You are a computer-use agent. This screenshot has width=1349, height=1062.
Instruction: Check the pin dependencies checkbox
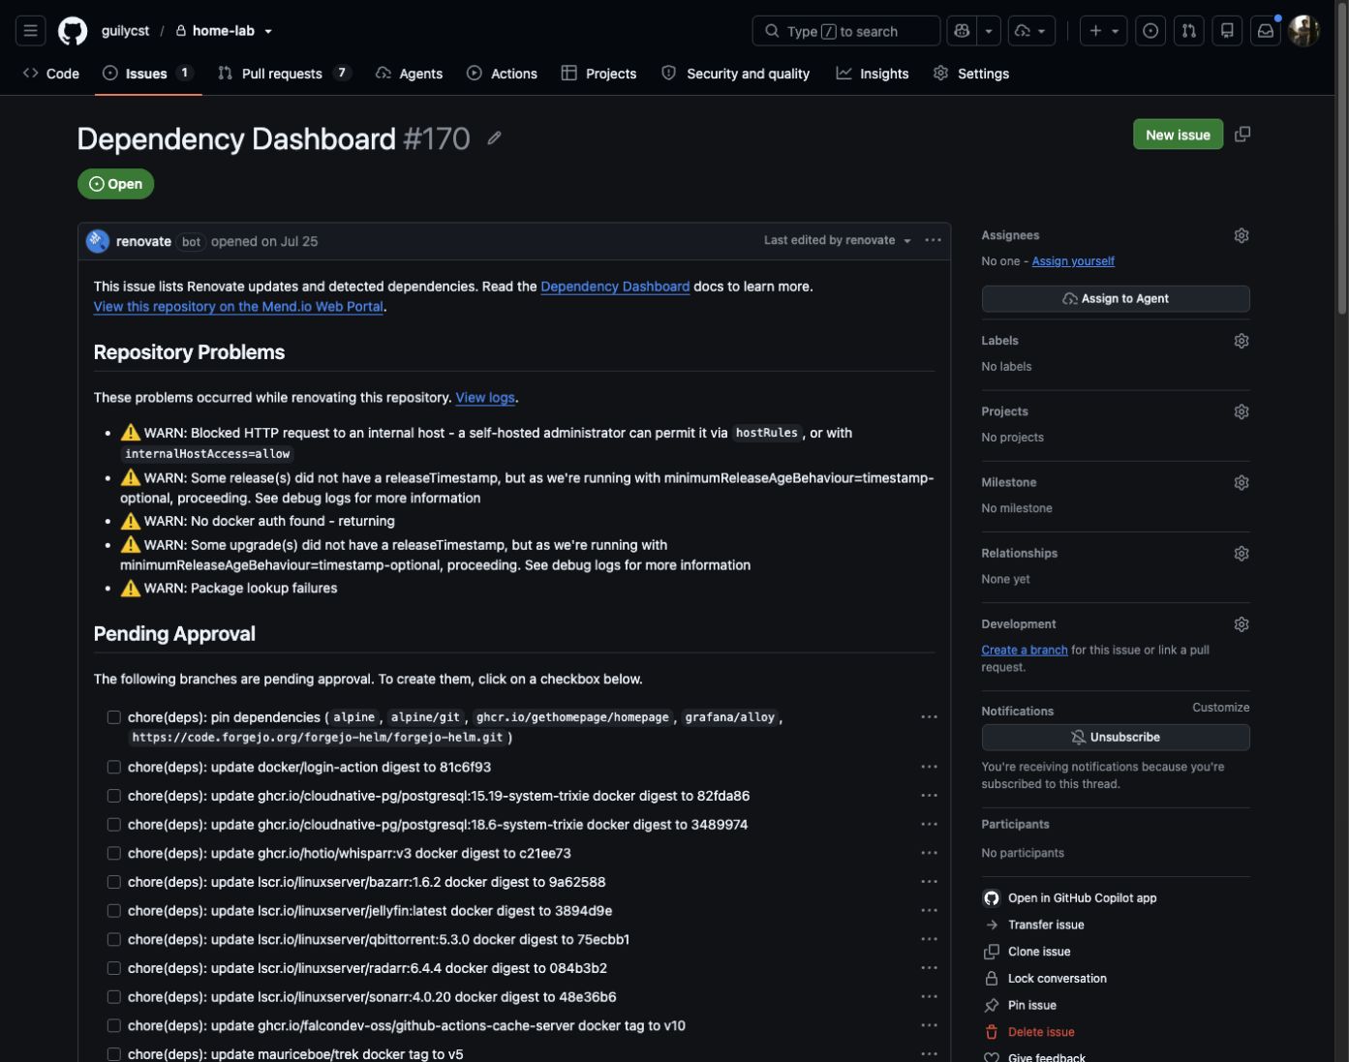114,717
